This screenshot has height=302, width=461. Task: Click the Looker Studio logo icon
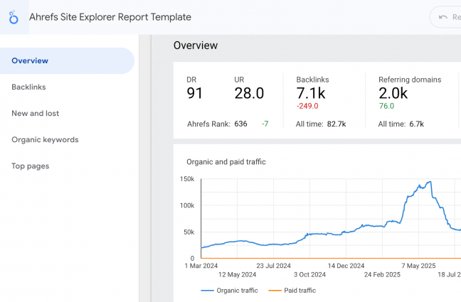pyautogui.click(x=14, y=18)
